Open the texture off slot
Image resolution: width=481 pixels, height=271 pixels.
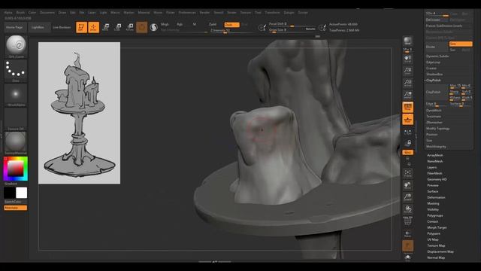[16, 119]
